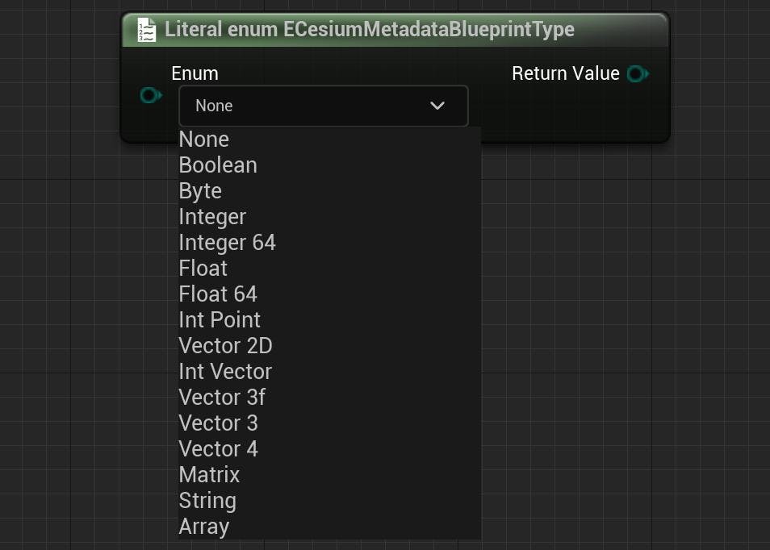
Task: Choose Integer in the dropdown options
Action: (x=211, y=217)
